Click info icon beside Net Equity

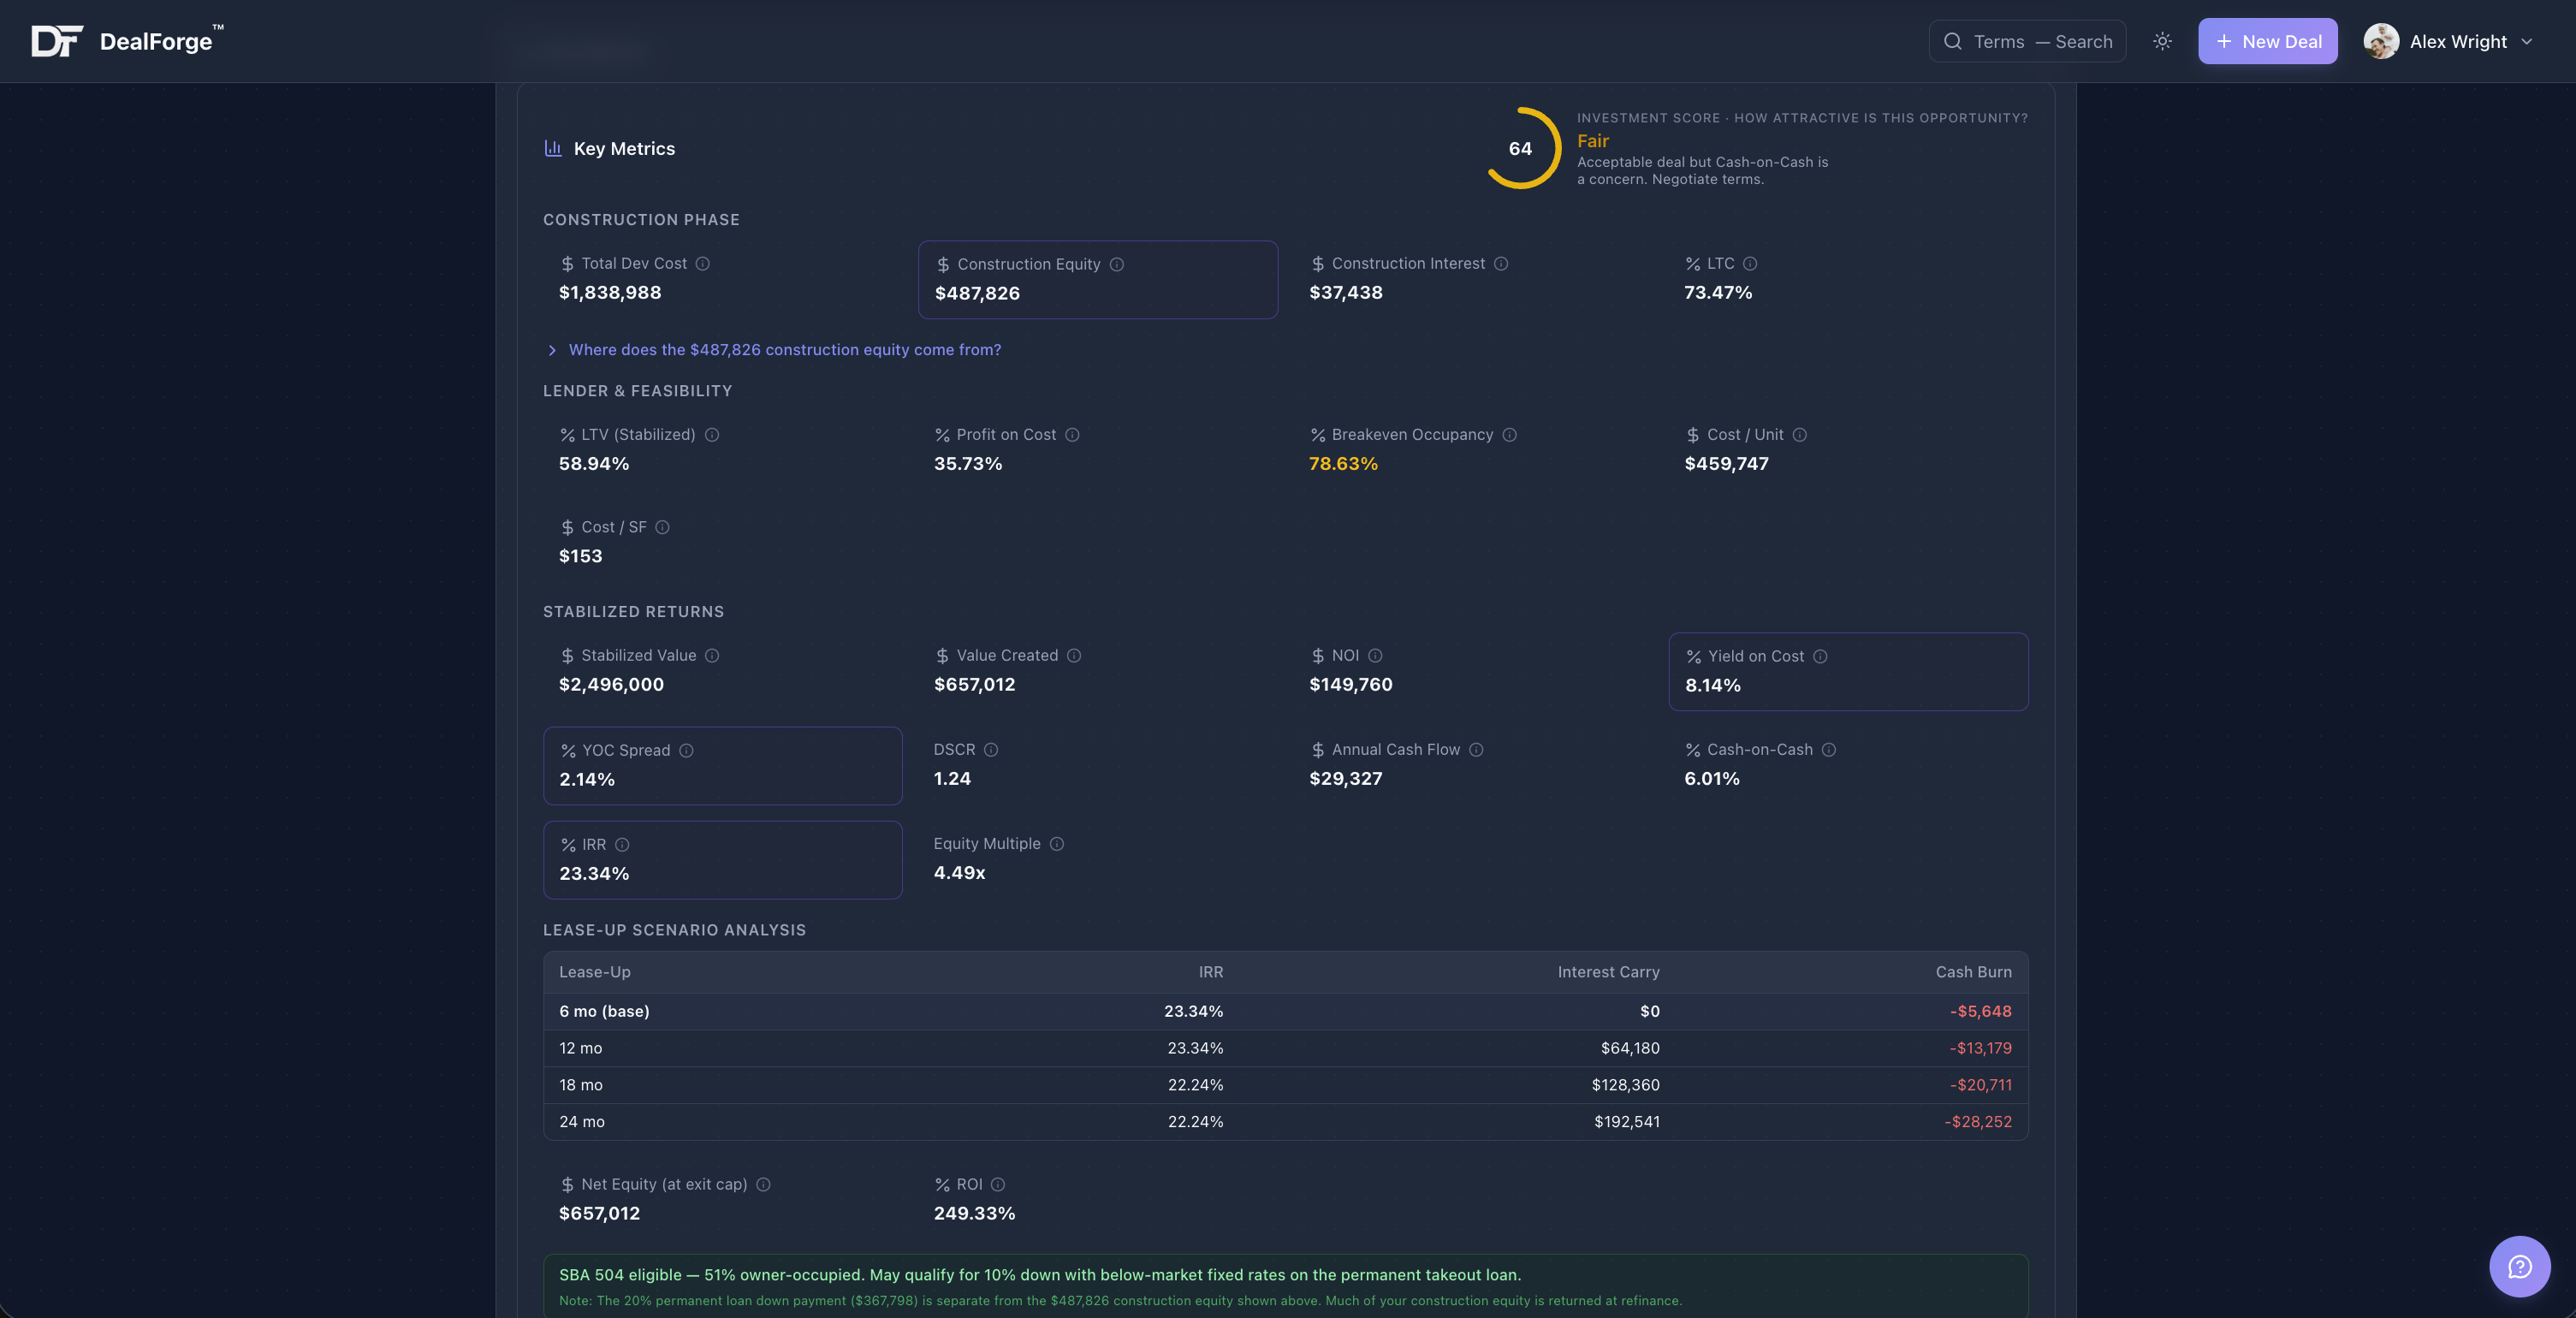coord(763,1185)
